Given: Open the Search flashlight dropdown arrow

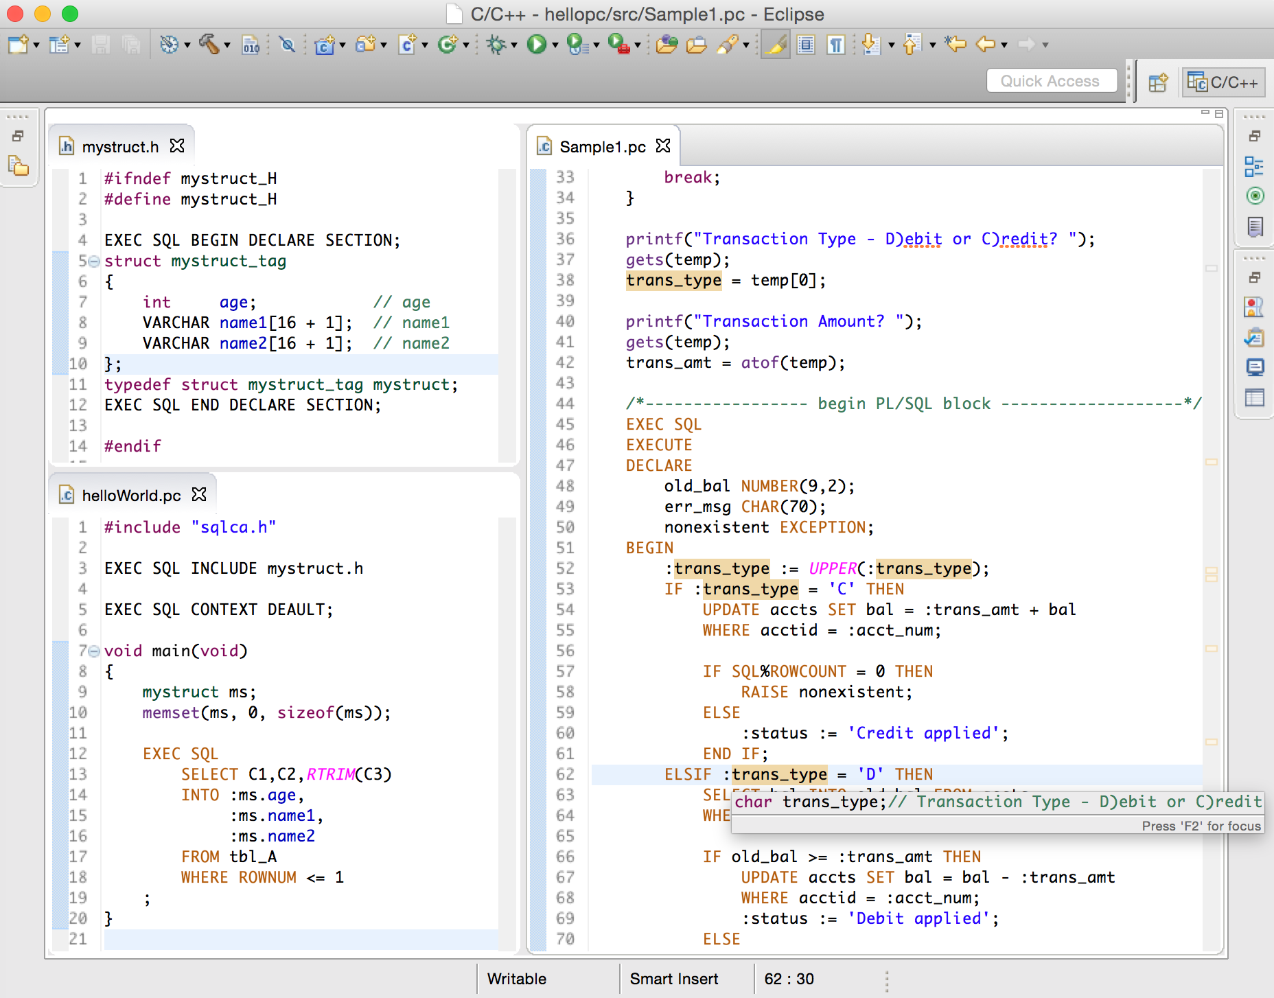Looking at the screenshot, I should click(745, 45).
